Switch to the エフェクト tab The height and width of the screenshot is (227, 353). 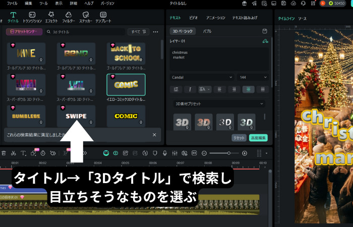(51, 17)
